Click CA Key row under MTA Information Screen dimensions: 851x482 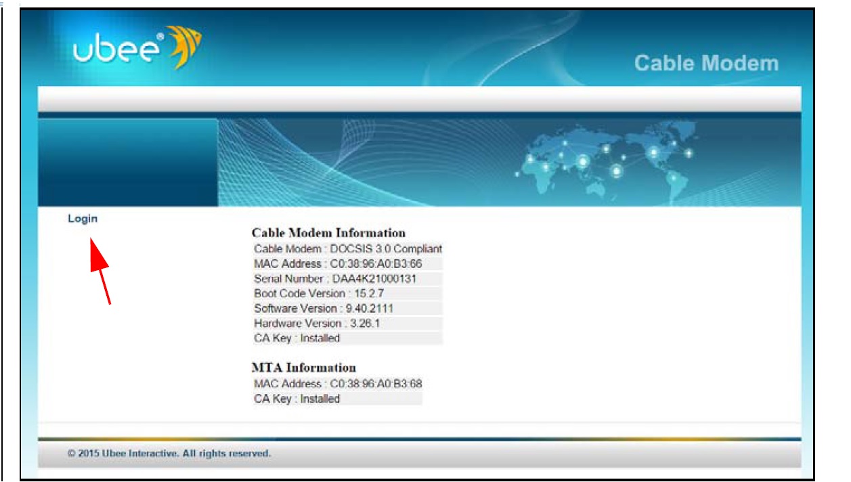click(297, 399)
